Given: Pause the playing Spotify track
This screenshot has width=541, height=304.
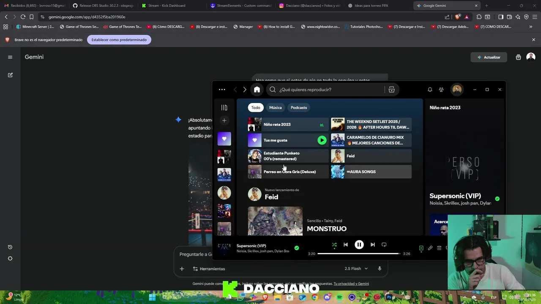Looking at the screenshot, I should 359,244.
